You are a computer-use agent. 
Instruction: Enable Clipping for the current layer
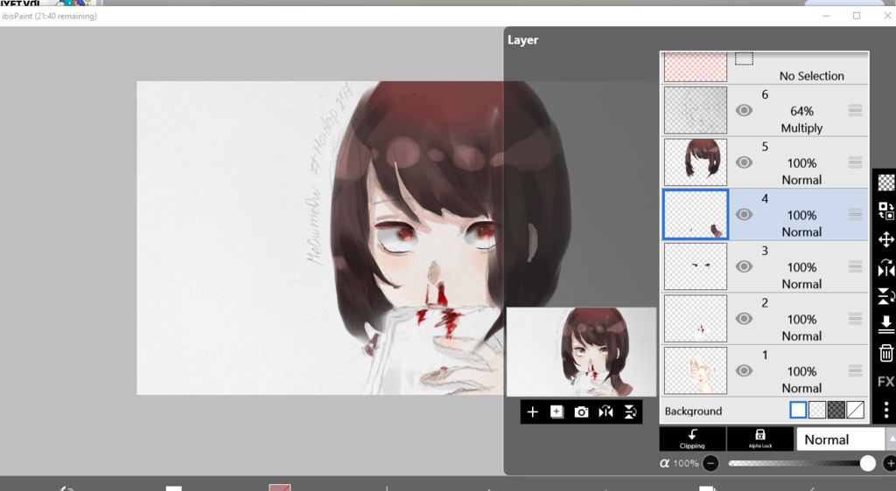tap(692, 439)
